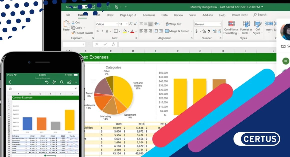Click Merge & Center button
This screenshot has height=157, width=290.
tap(177, 31)
